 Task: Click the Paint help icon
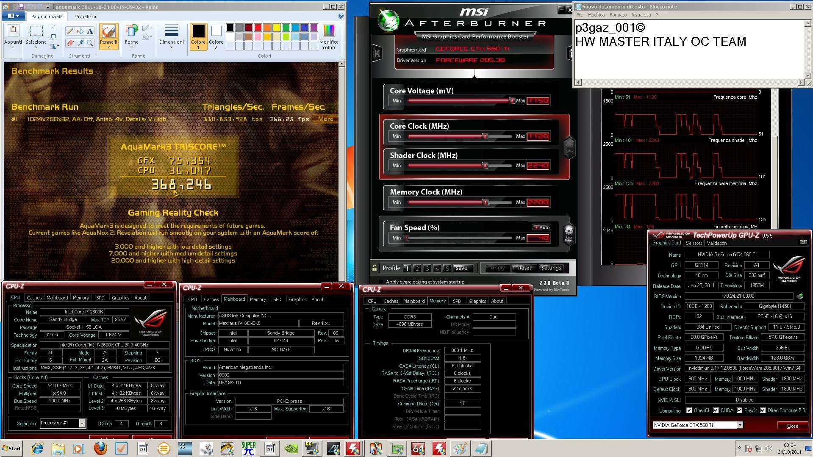pos(341,16)
